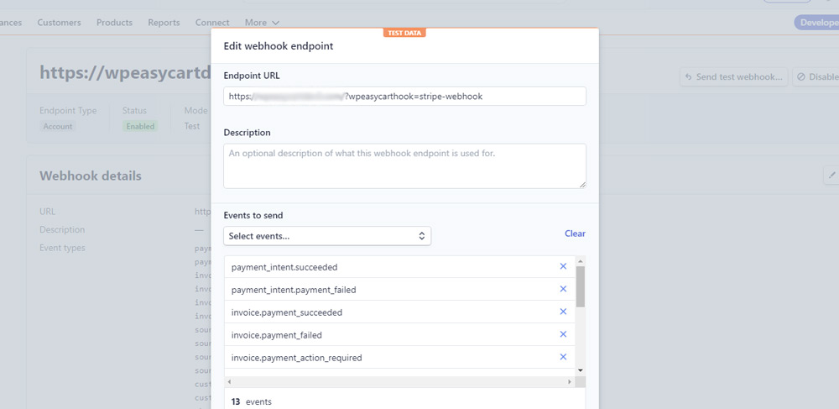Image resolution: width=839 pixels, height=409 pixels.
Task: Navigate to Connect in the top bar
Action: tap(212, 23)
